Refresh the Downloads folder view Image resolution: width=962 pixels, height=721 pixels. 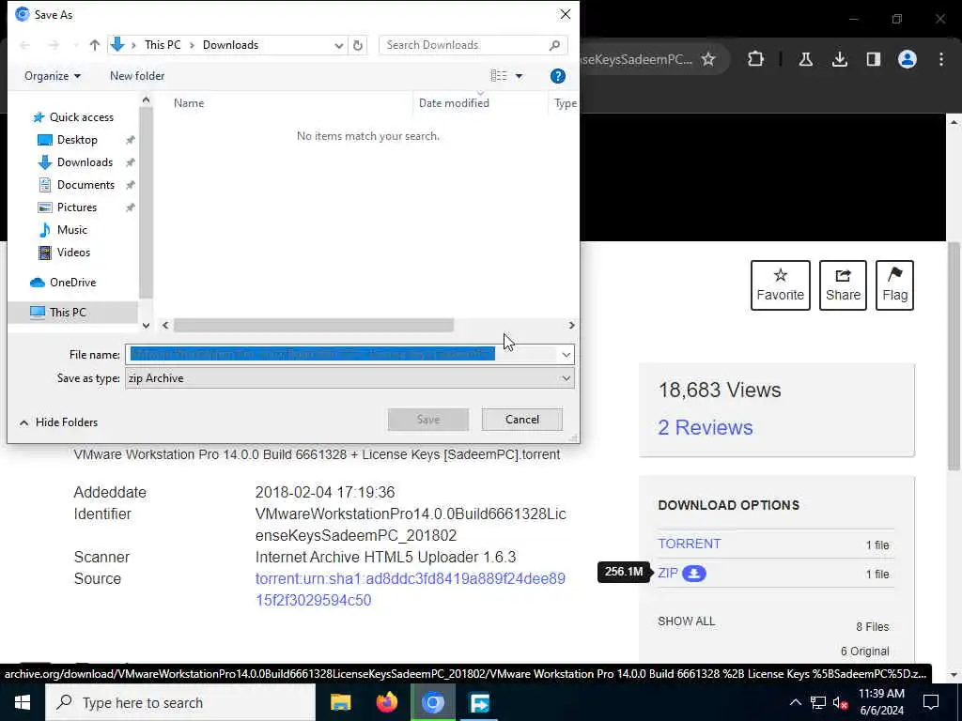pos(358,45)
